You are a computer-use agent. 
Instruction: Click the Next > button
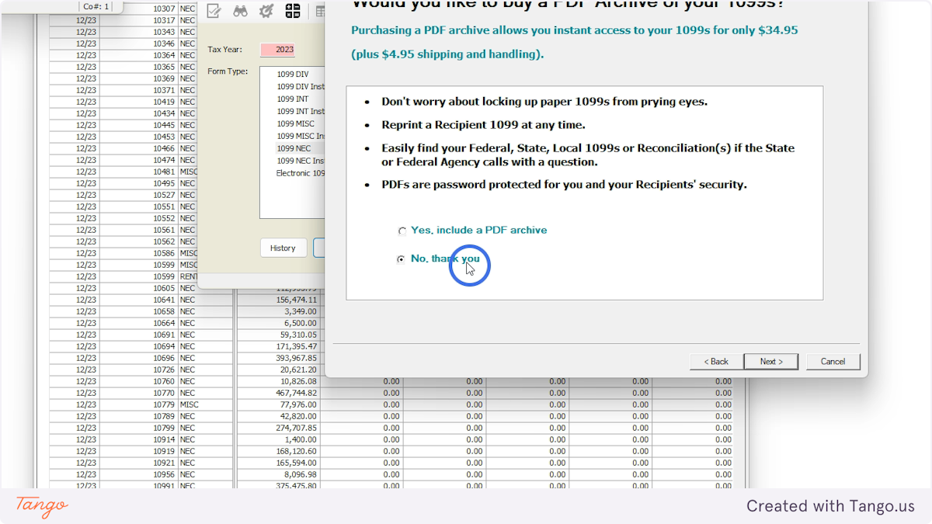[770, 362]
